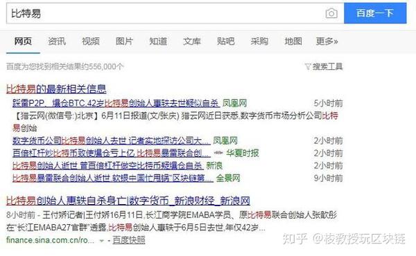
Task: Go to the 文库 tab
Action: coord(192,42)
